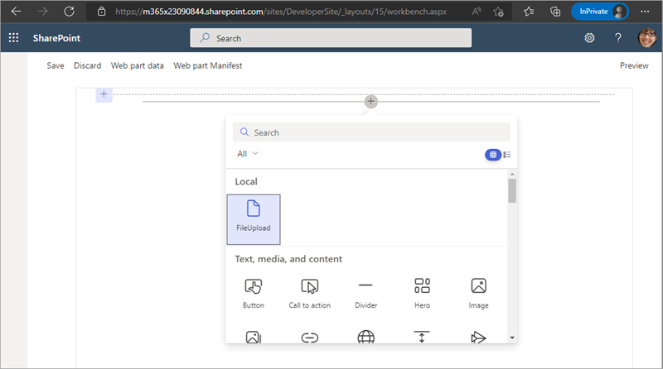Click Discard in the command bar
The image size is (663, 369).
coord(88,65)
